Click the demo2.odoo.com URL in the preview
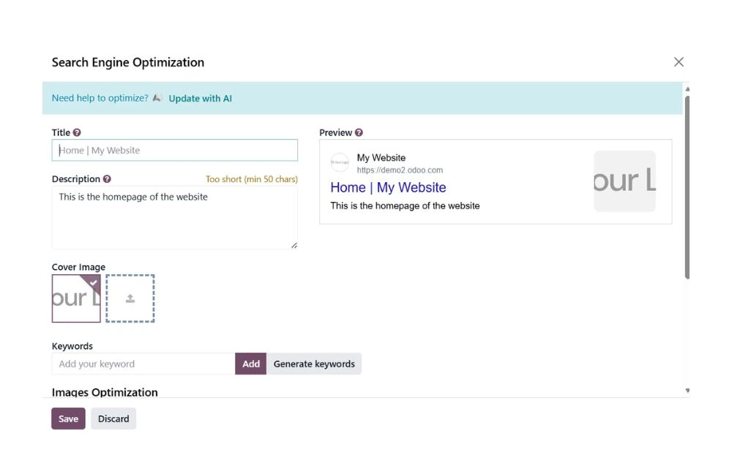The height and width of the screenshot is (463, 732). [x=400, y=170]
